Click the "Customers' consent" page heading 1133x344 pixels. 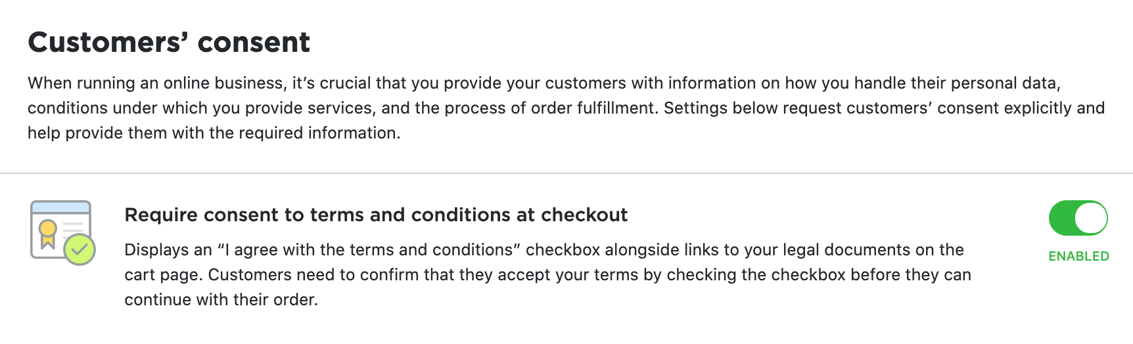(169, 43)
